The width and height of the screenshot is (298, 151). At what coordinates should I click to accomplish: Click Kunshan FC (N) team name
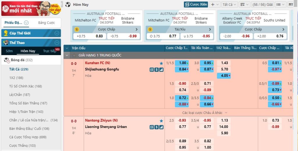point(97,63)
